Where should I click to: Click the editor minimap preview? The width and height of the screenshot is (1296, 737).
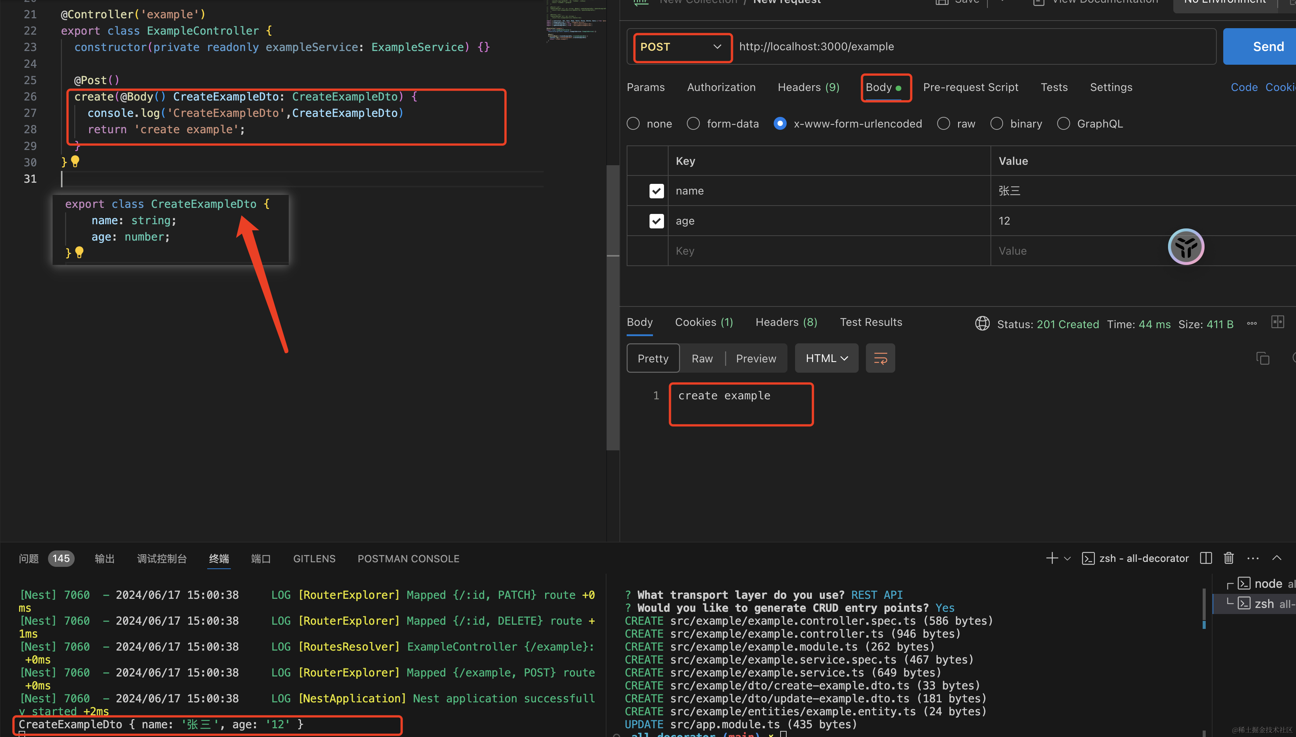click(576, 21)
